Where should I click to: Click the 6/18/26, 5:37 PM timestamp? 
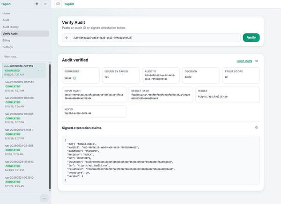tap(15, 122)
